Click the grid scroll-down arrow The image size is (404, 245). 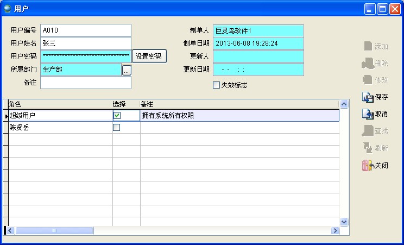(344, 222)
